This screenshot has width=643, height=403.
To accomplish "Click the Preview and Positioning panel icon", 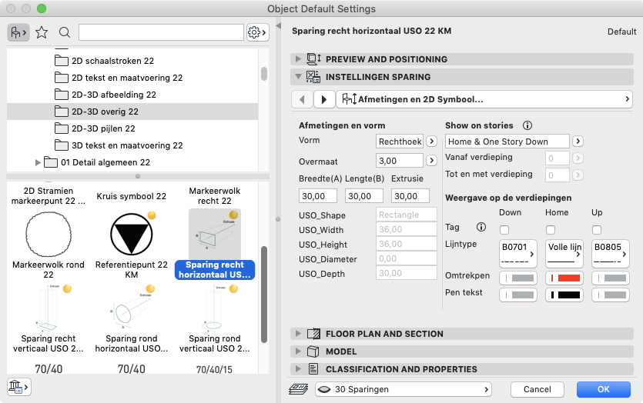I will pos(313,59).
